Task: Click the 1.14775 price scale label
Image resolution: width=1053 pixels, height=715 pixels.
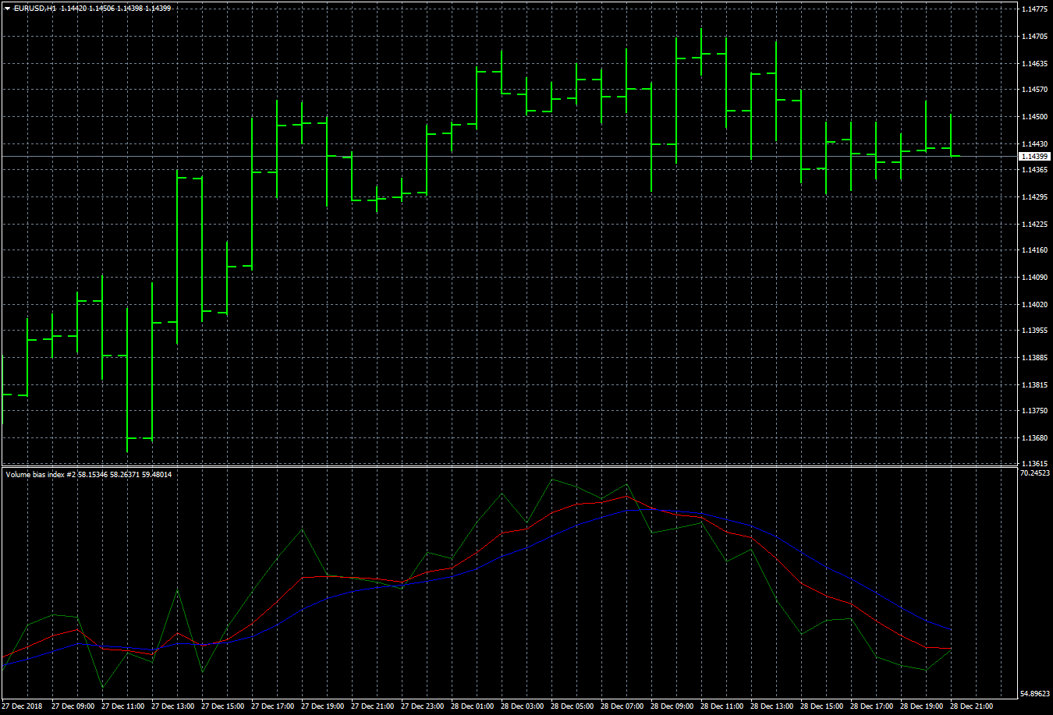Action: click(x=1033, y=9)
